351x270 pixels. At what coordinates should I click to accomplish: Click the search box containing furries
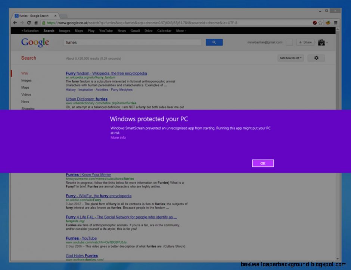click(133, 42)
